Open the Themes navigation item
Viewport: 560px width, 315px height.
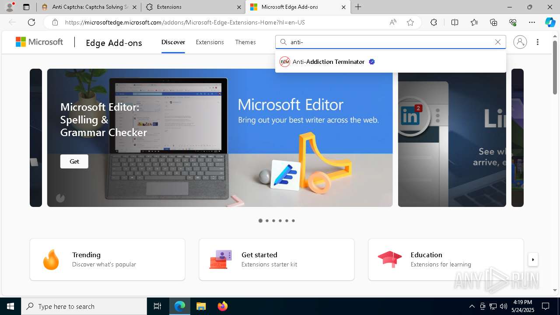point(245,42)
